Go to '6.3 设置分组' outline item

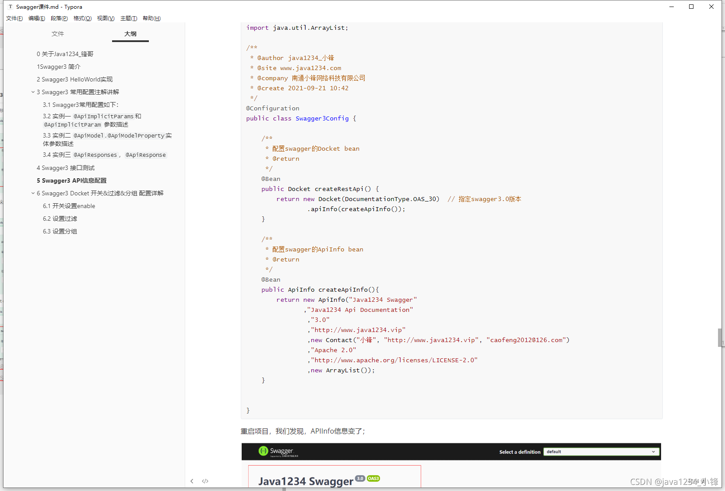(60, 231)
